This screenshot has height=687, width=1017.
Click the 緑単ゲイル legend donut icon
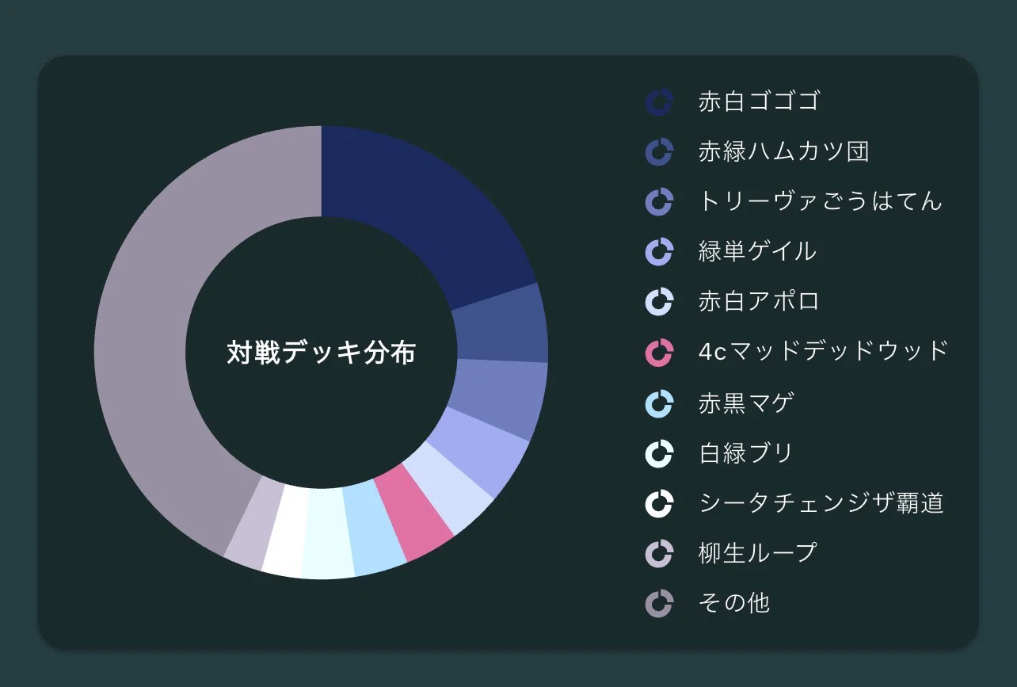pos(659,252)
